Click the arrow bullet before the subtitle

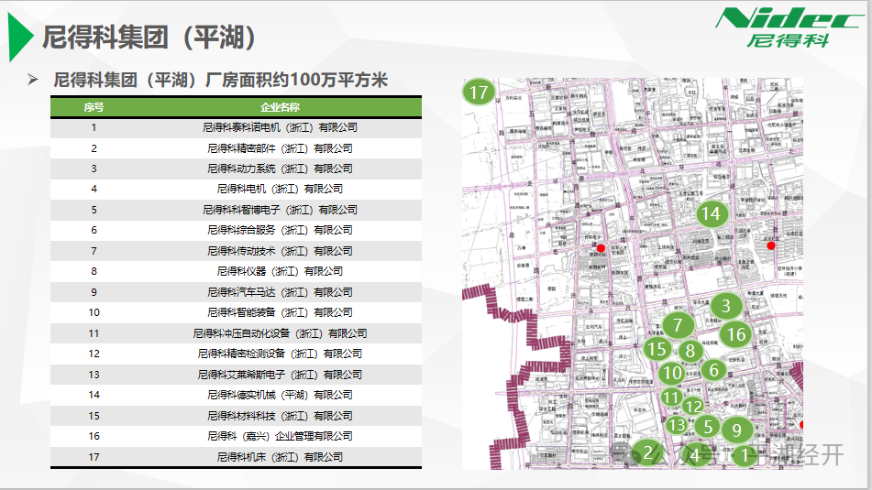33,80
